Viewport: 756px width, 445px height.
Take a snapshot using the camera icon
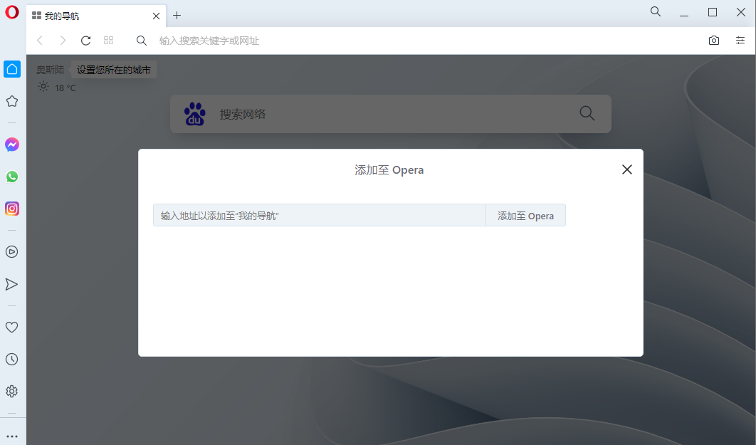(713, 41)
